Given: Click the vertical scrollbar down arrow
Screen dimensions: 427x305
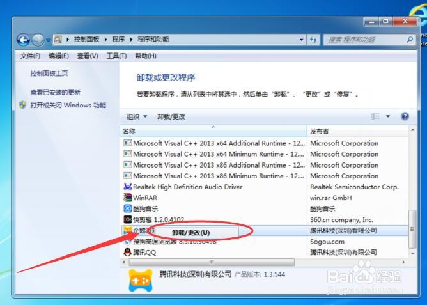Looking at the screenshot, I should 412,253.
